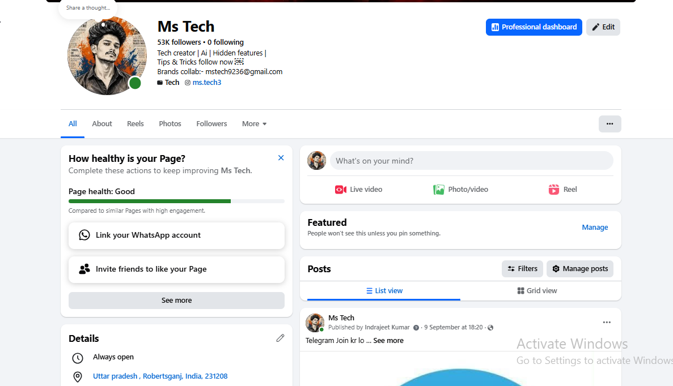This screenshot has height=386, width=673.
Task: Click the Grid view squares icon
Action: pos(520,290)
